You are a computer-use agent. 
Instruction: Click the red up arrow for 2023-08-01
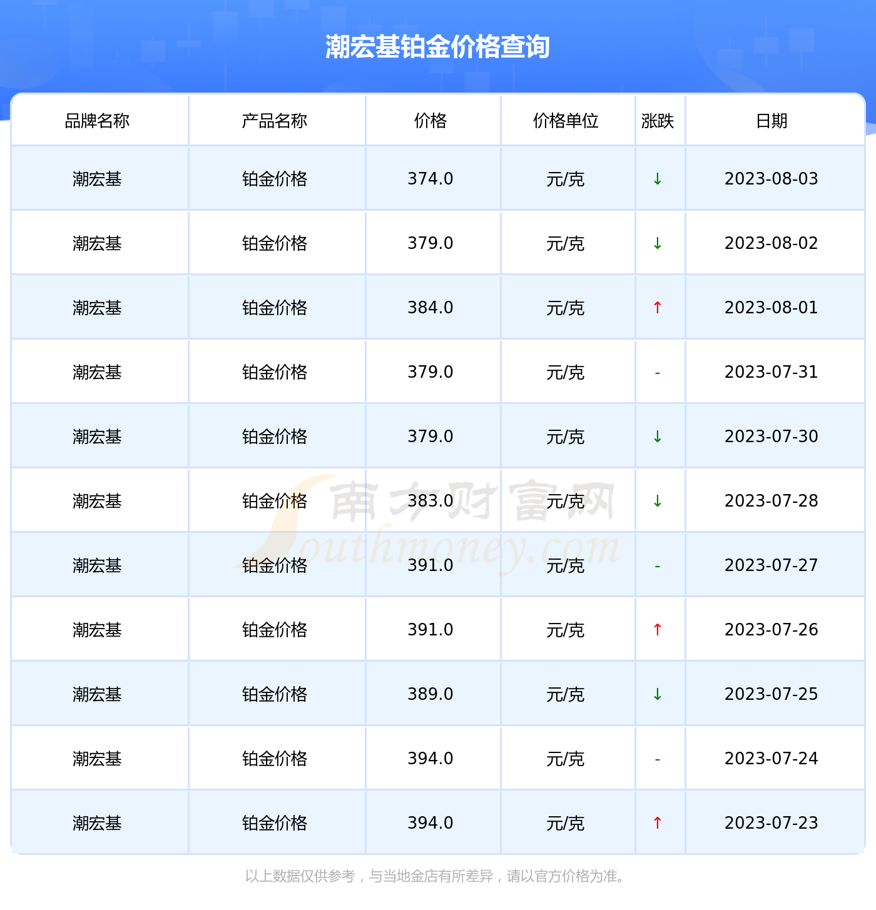(658, 308)
